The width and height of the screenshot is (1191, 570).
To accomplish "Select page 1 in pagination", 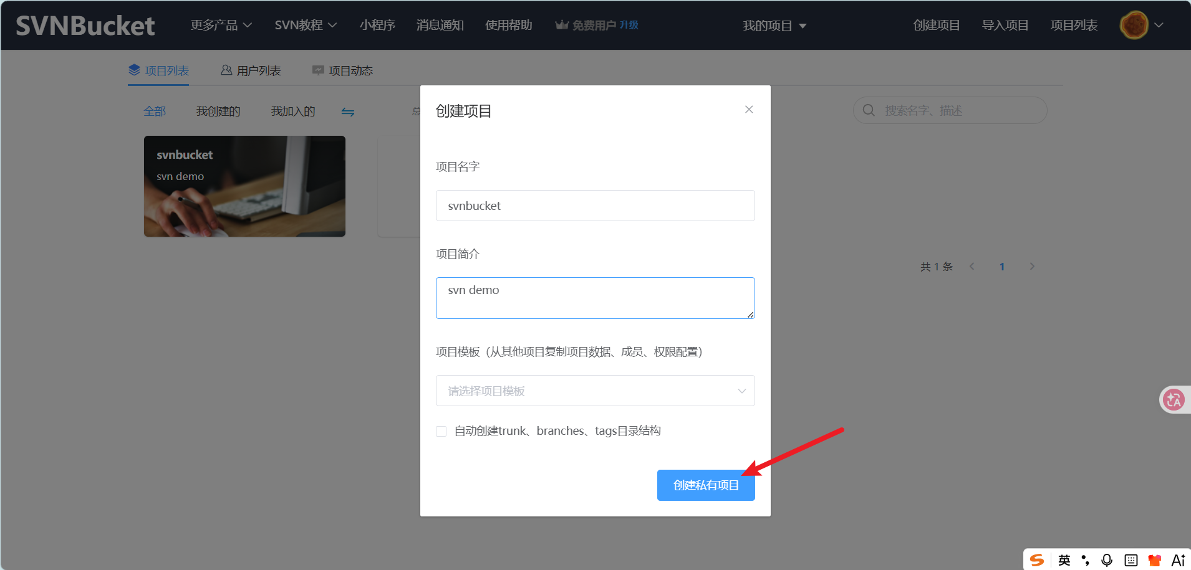I will tap(1002, 267).
